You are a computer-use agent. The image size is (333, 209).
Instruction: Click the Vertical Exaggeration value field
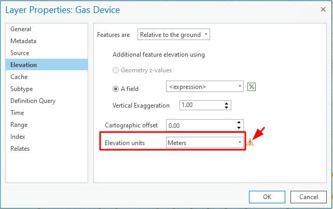point(201,106)
